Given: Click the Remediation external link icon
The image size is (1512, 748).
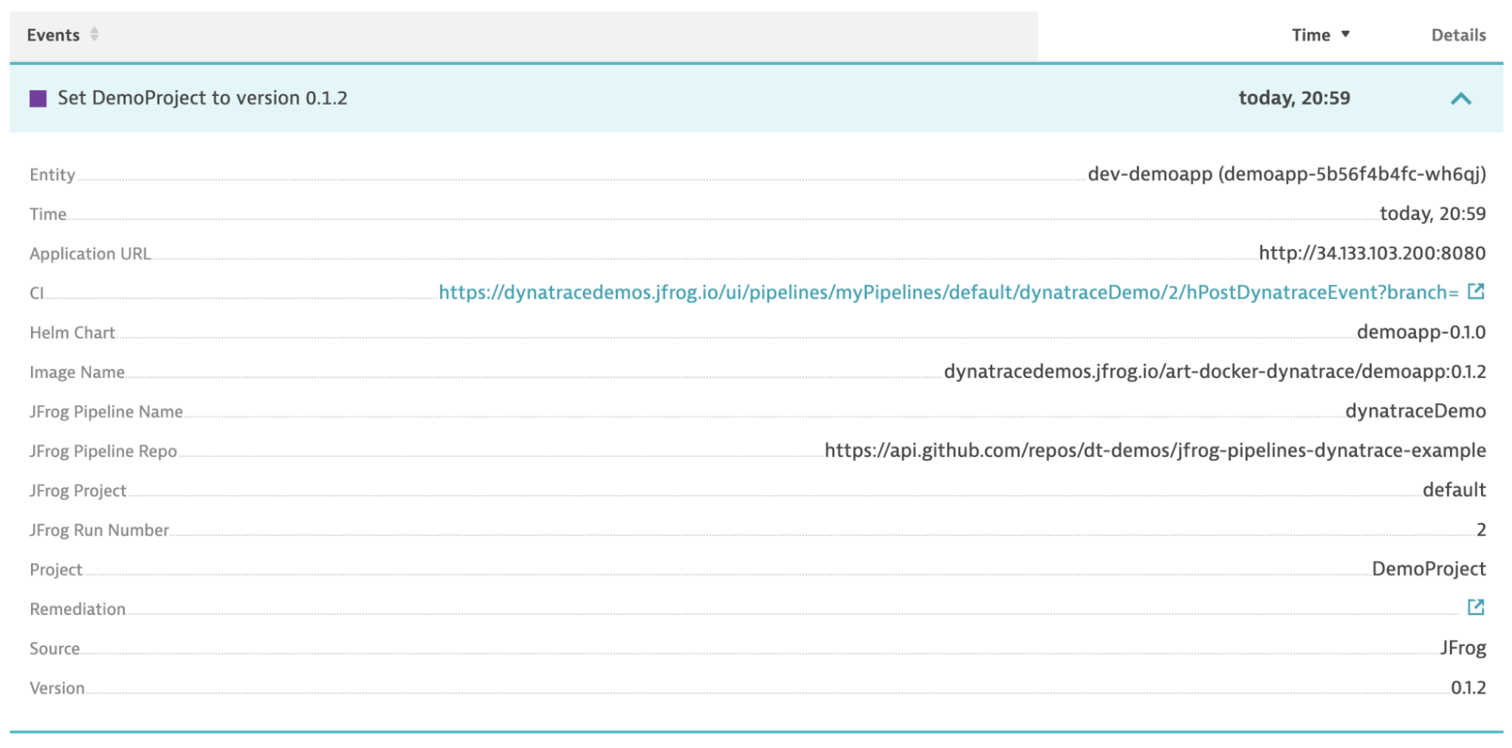Looking at the screenshot, I should [1474, 608].
